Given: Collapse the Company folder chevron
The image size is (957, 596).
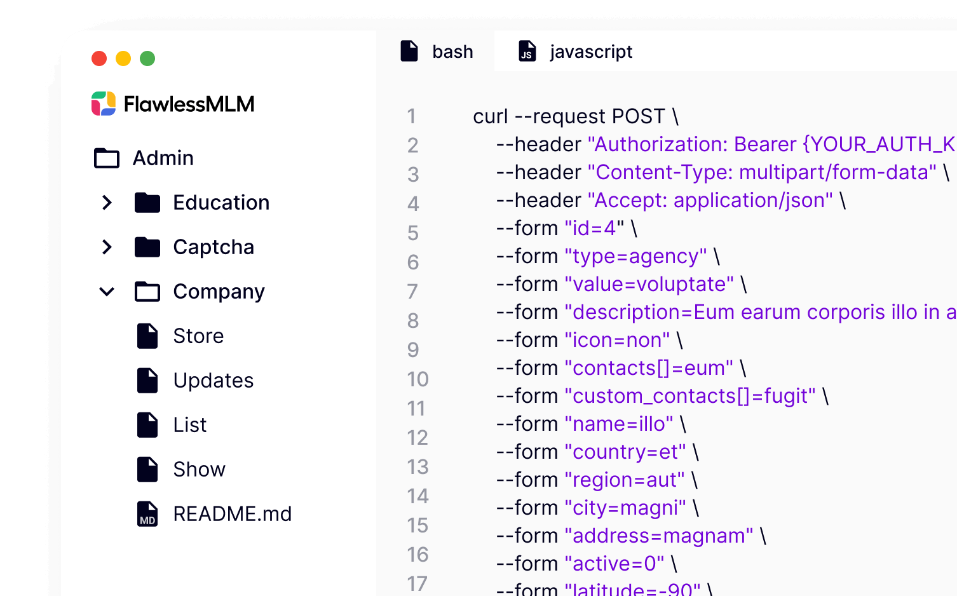Looking at the screenshot, I should [107, 292].
